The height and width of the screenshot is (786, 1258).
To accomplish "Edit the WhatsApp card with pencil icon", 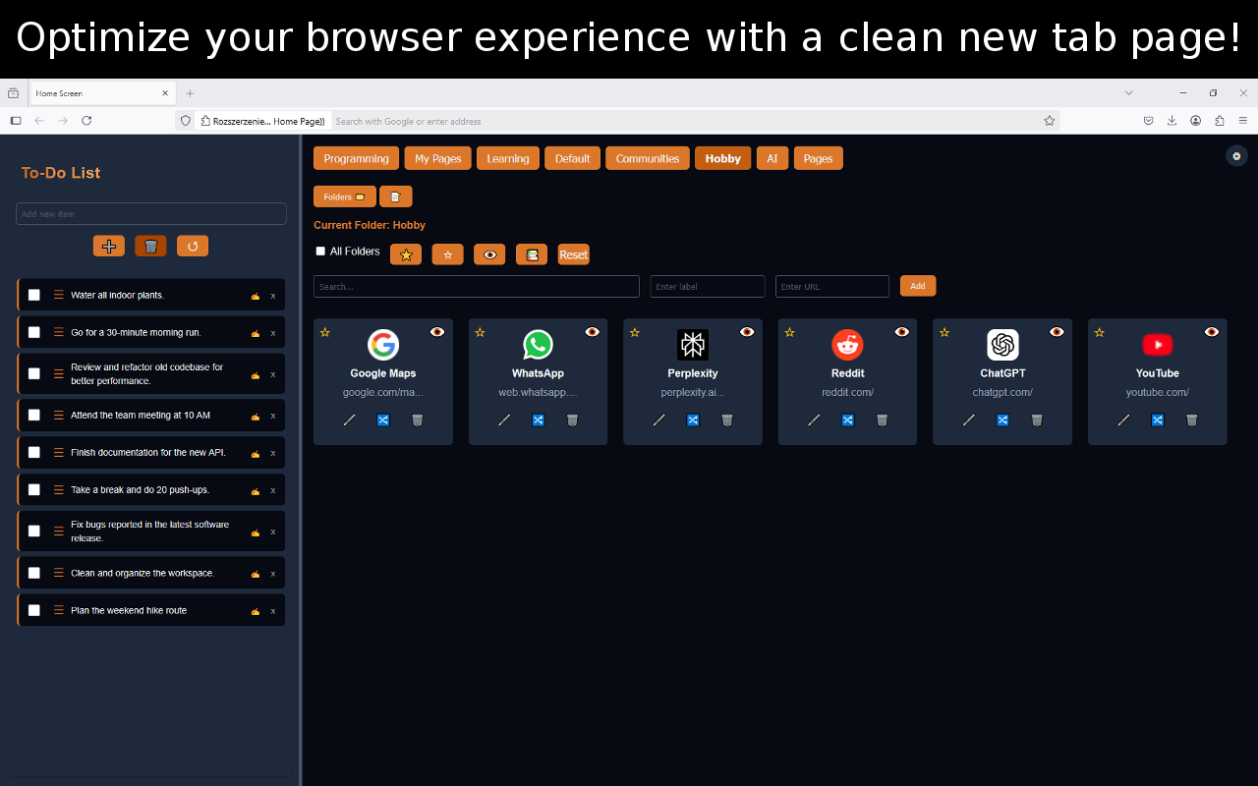I will [x=504, y=420].
